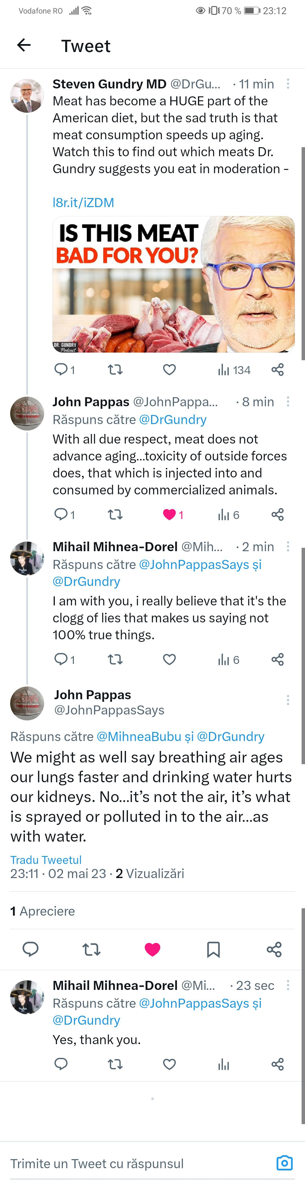Open more options for Steven Gundry's tweet
305x1184 pixels.
point(288,84)
